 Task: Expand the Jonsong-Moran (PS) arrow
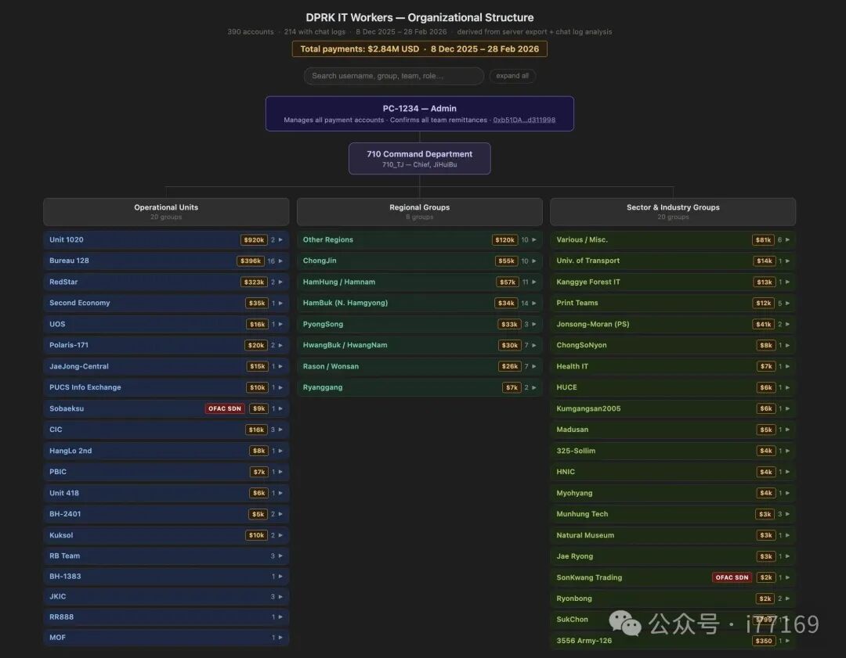tap(788, 324)
